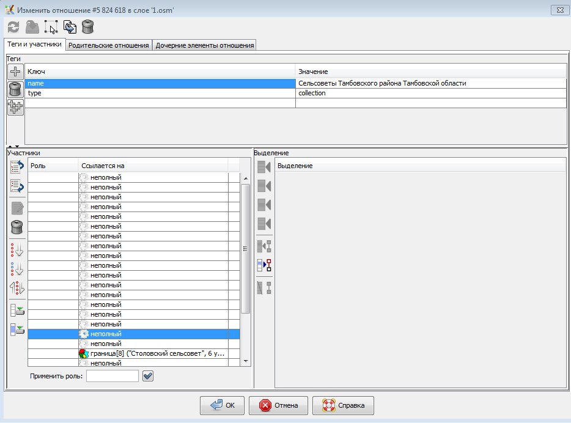The width and height of the screenshot is (571, 423).
Task: Select member 'граница[8] Столовский сельсовет'
Action: (x=134, y=353)
